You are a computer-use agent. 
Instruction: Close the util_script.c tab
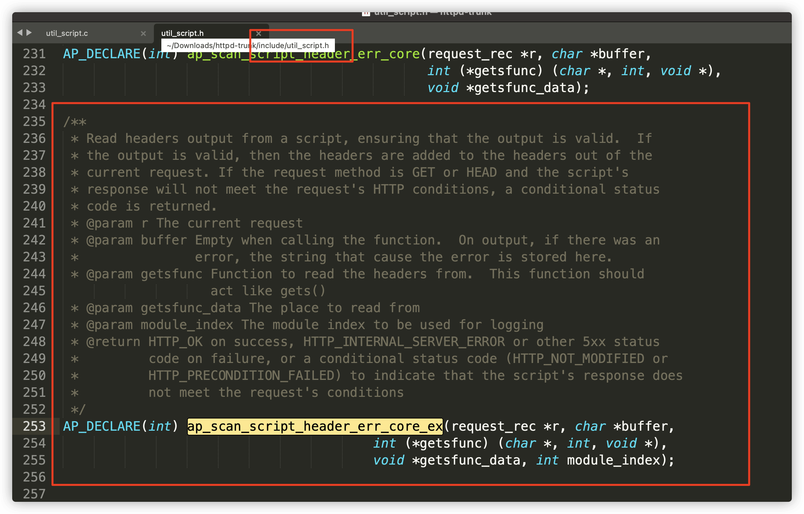(x=143, y=33)
